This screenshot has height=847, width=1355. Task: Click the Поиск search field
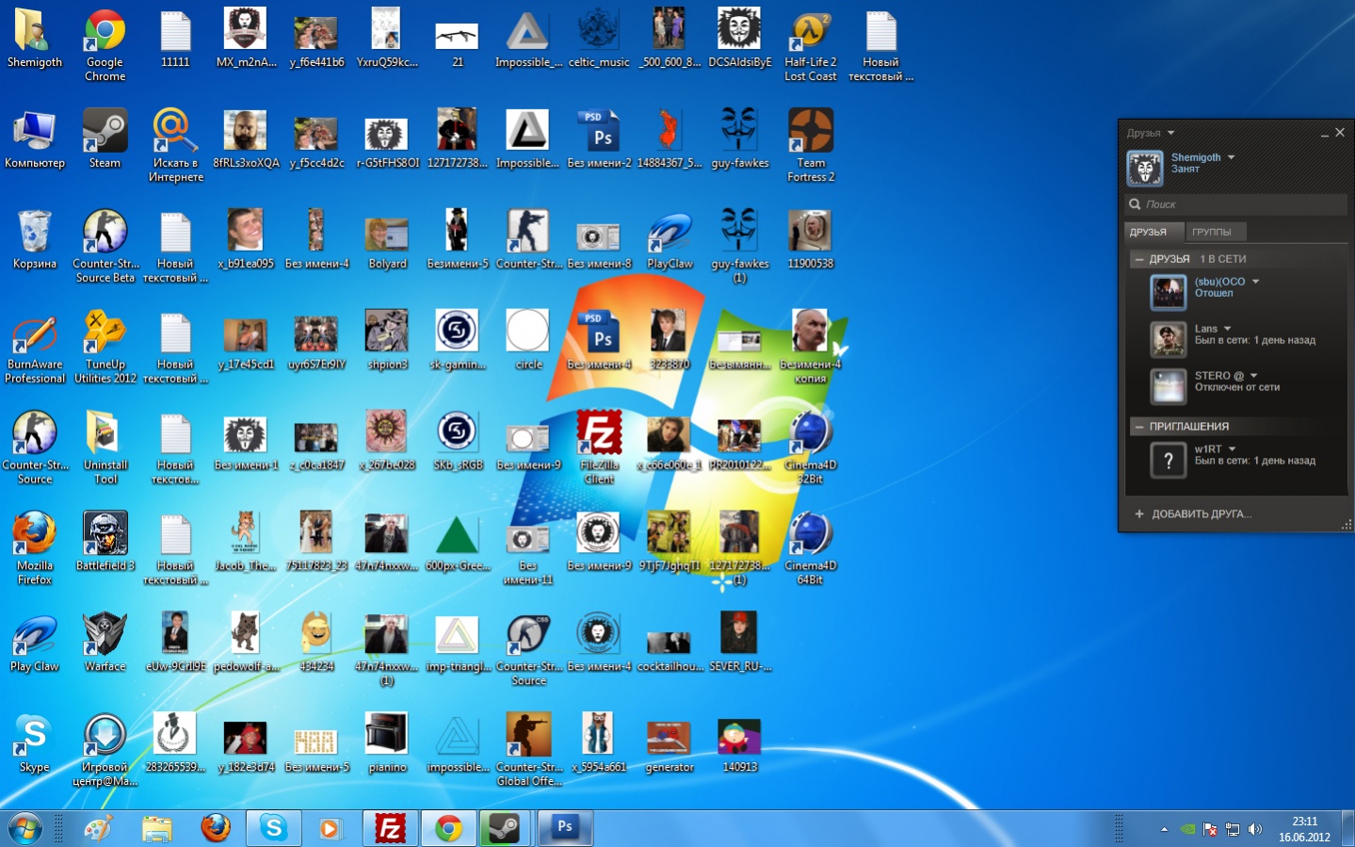click(1238, 204)
